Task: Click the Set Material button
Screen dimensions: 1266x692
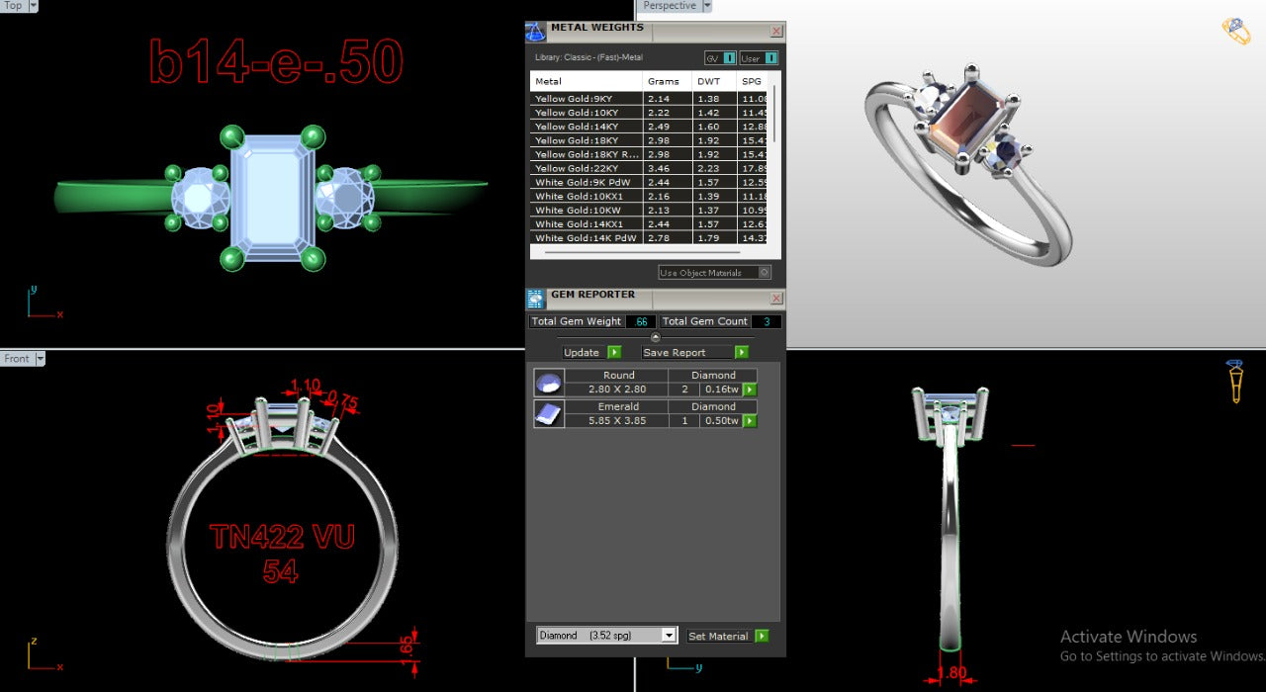Action: [x=719, y=636]
